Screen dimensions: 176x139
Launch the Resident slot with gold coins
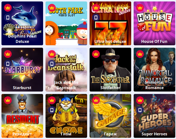(22, 116)
